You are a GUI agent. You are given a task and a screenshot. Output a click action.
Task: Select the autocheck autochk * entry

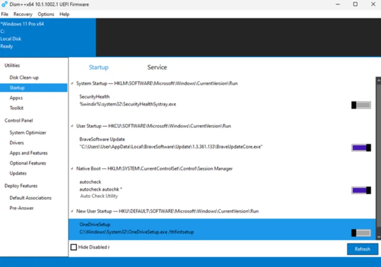click(100, 189)
